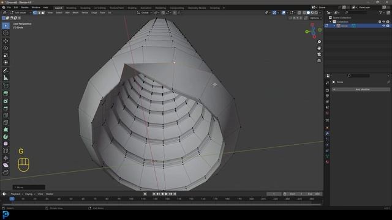Open the Playback dropdown in timeline
Image resolution: width=392 pixels, height=220 pixels.
click(17, 194)
